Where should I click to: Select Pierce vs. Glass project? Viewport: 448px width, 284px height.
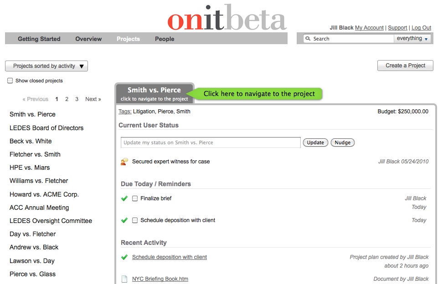click(32, 274)
